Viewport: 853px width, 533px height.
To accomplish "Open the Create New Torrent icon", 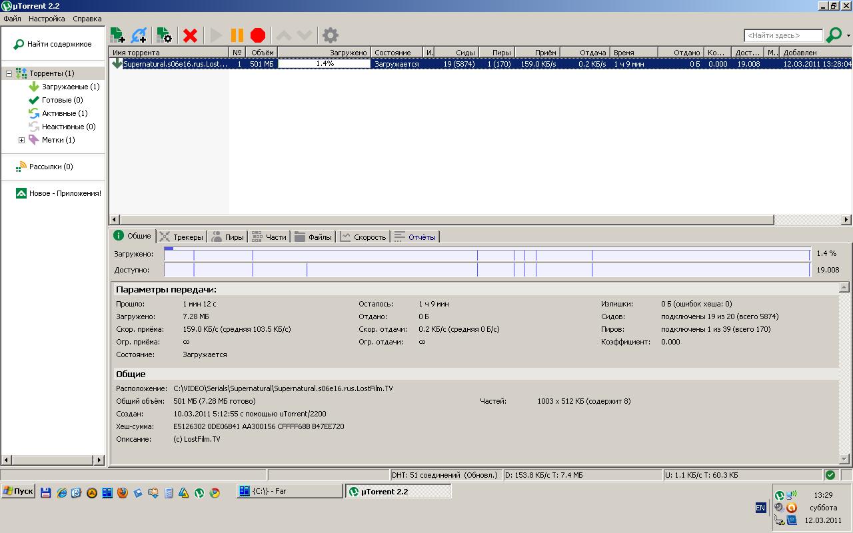I will tap(164, 35).
